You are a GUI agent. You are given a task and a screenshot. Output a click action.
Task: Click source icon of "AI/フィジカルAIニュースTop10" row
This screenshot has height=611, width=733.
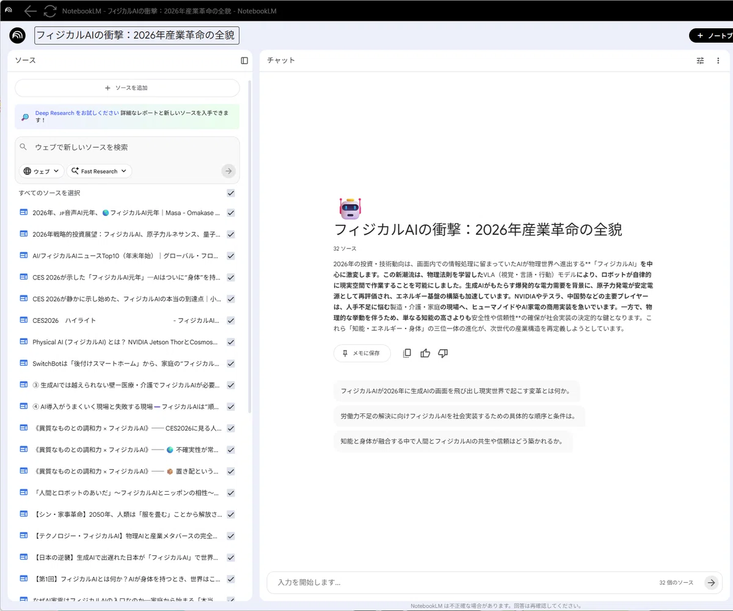24,256
